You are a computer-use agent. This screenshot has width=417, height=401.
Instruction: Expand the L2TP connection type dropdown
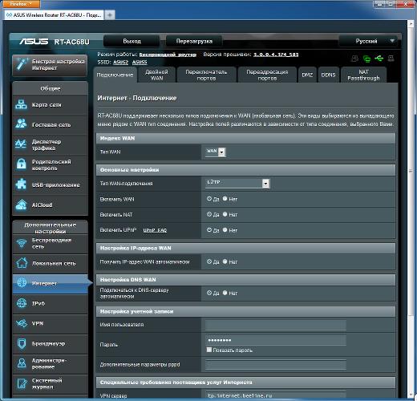[x=237, y=184]
